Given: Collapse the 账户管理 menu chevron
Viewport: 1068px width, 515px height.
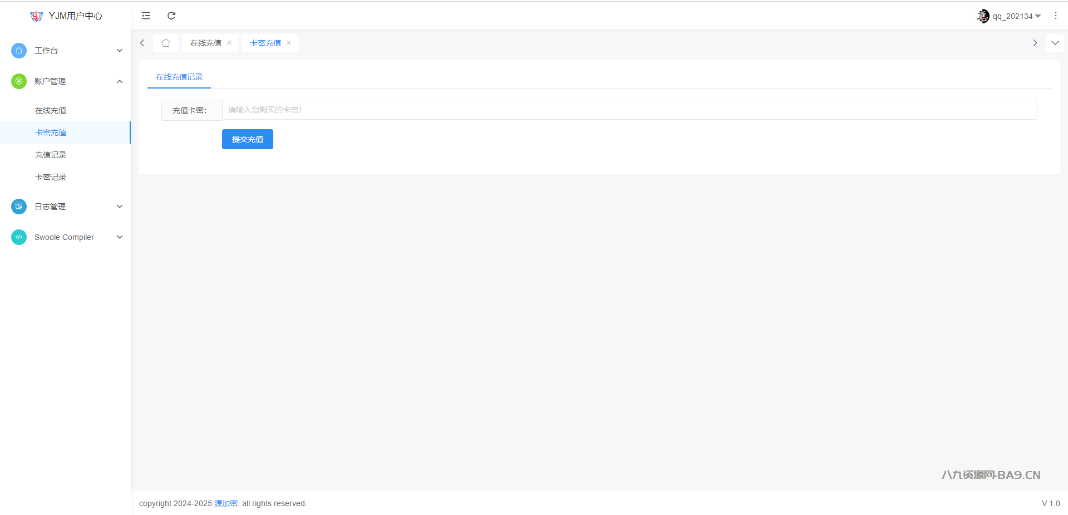Looking at the screenshot, I should pos(120,81).
